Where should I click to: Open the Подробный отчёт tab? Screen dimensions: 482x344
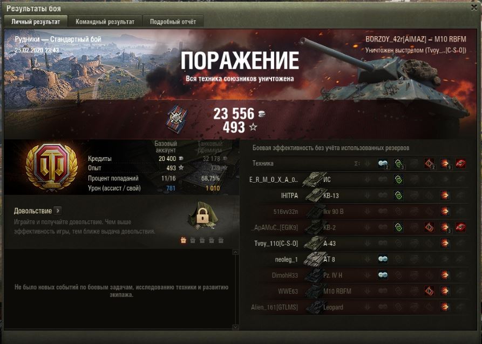pyautogui.click(x=173, y=22)
